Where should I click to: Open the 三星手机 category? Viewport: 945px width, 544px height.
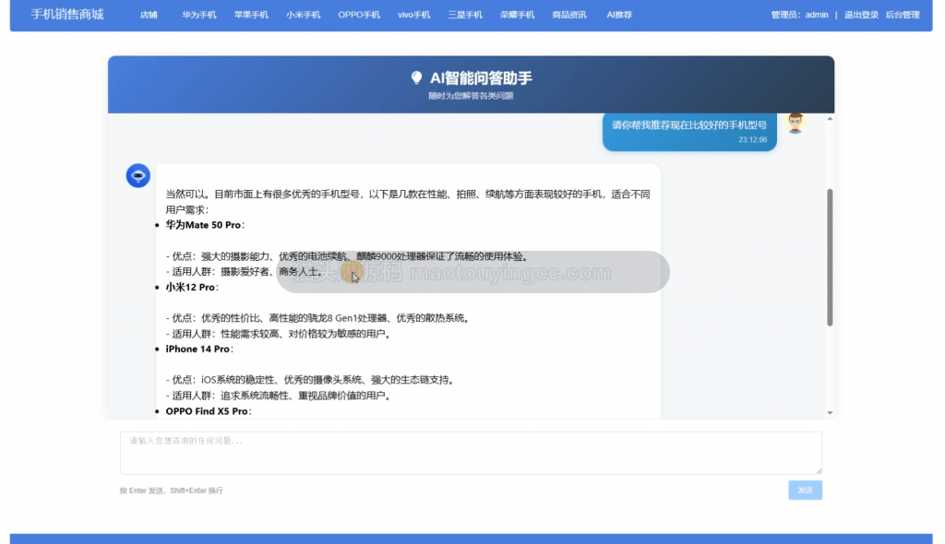point(465,15)
